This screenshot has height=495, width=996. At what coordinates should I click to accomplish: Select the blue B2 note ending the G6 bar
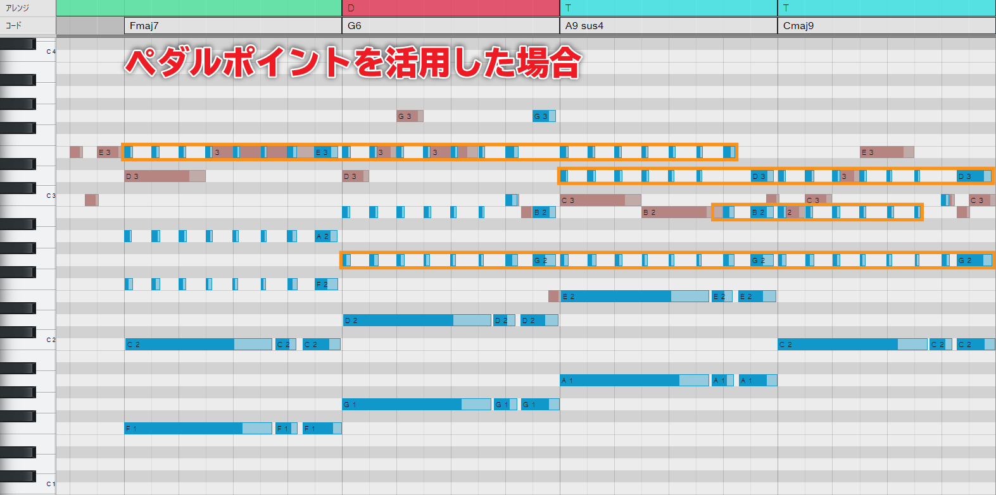[544, 212]
